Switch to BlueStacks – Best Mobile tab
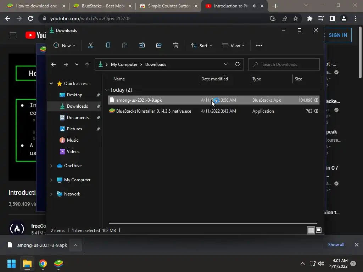Viewport: 363px width, 272px height. [103, 6]
